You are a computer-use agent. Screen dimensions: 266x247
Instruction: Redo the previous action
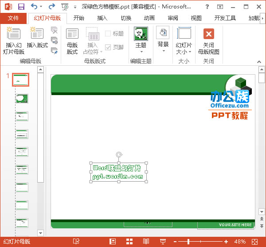click(x=52, y=7)
